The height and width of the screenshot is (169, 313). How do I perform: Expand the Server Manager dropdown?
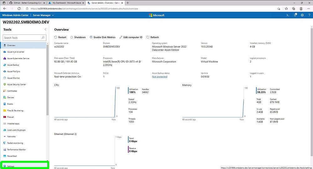click(43, 15)
